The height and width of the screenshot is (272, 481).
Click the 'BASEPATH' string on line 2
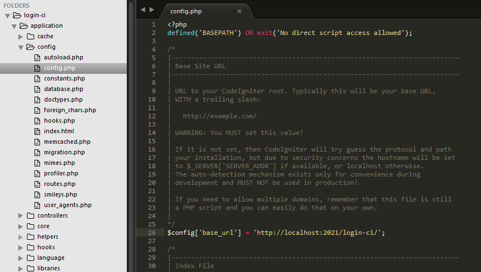pos(218,33)
